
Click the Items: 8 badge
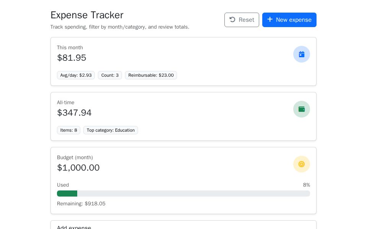[x=68, y=130]
